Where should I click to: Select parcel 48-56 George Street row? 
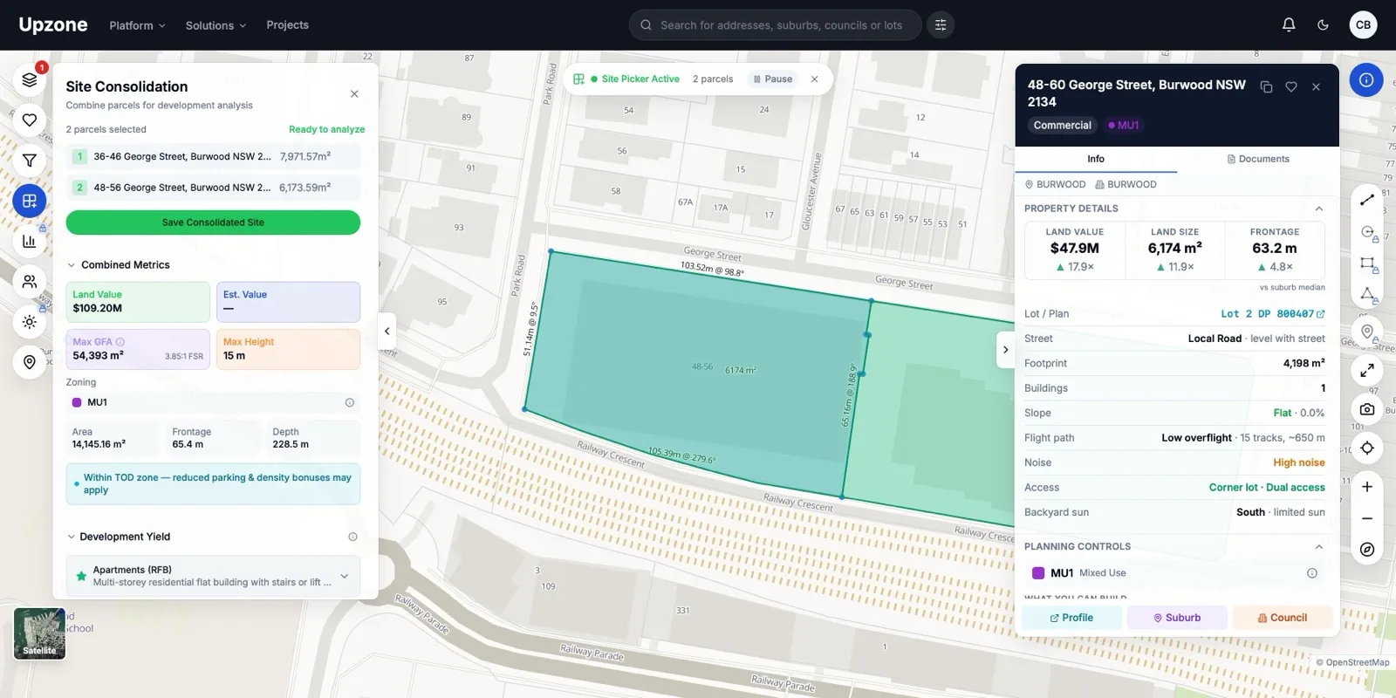[213, 188]
